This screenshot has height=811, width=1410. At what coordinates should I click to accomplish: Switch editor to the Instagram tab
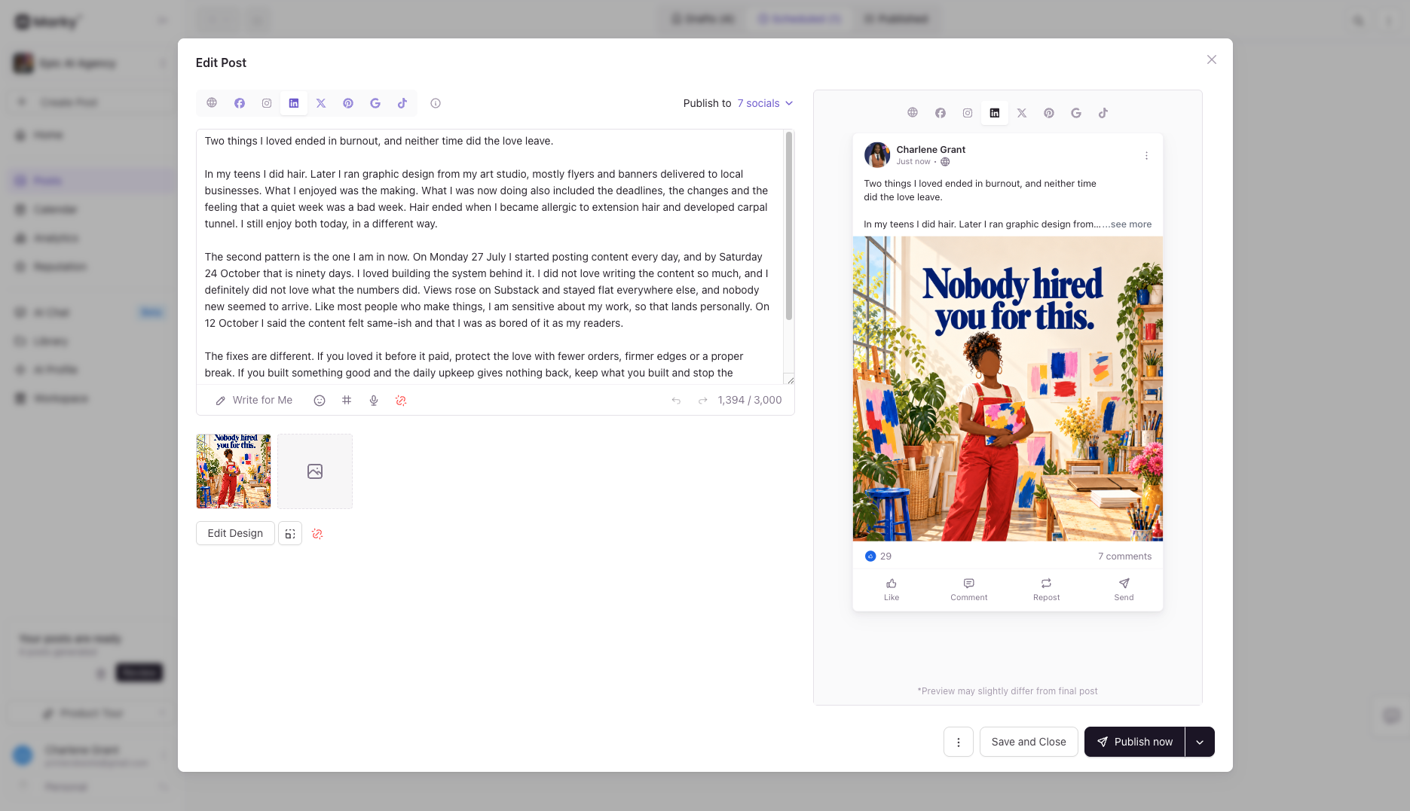[x=267, y=103]
